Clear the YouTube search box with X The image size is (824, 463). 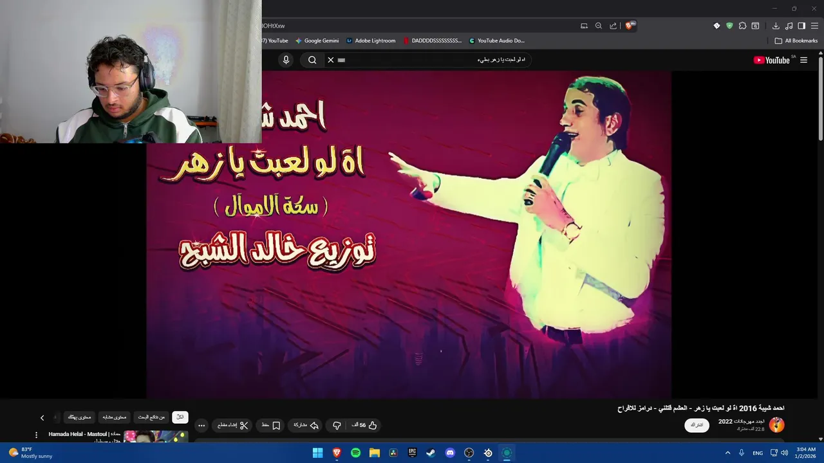[331, 60]
